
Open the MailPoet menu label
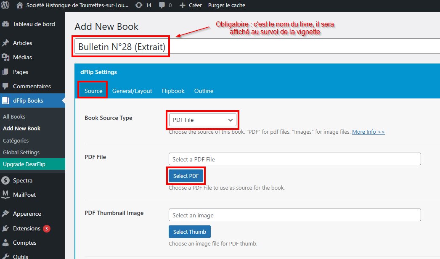(x=24, y=195)
